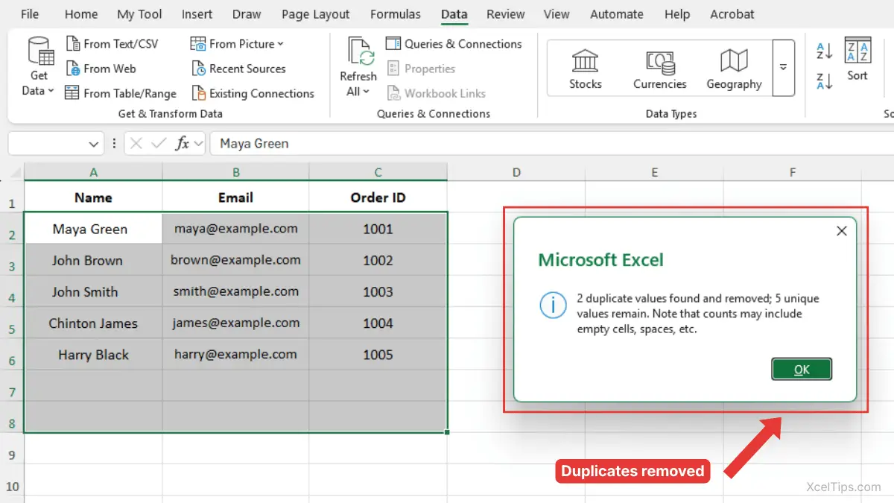Select the Geography data type

point(734,69)
